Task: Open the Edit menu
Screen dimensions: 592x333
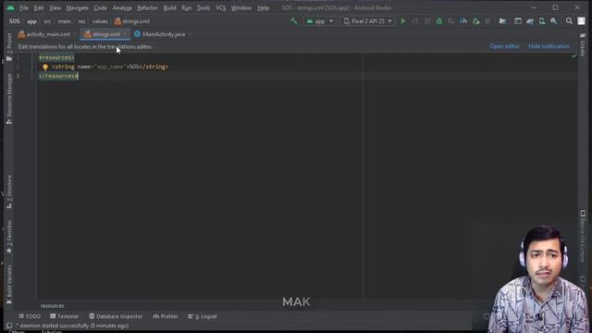Action: tap(39, 8)
